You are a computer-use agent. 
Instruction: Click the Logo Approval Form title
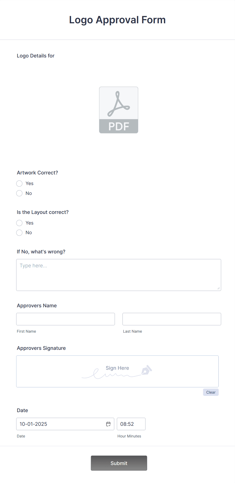click(117, 20)
